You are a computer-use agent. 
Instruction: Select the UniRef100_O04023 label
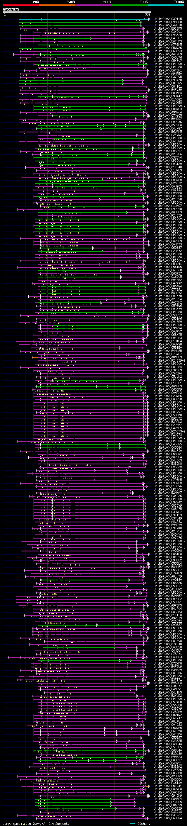tap(168, 725)
